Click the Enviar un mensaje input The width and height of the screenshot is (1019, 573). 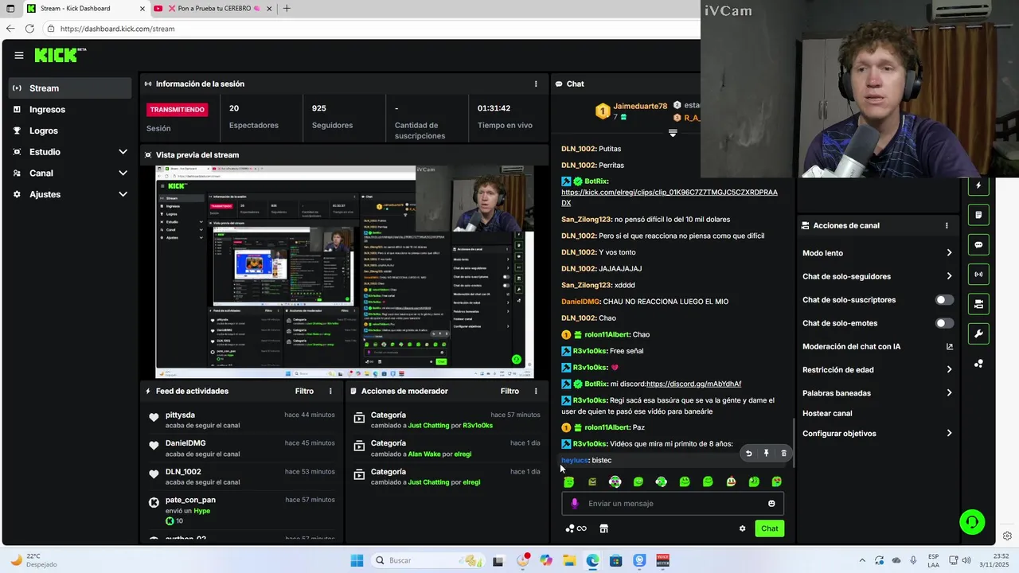tap(673, 503)
